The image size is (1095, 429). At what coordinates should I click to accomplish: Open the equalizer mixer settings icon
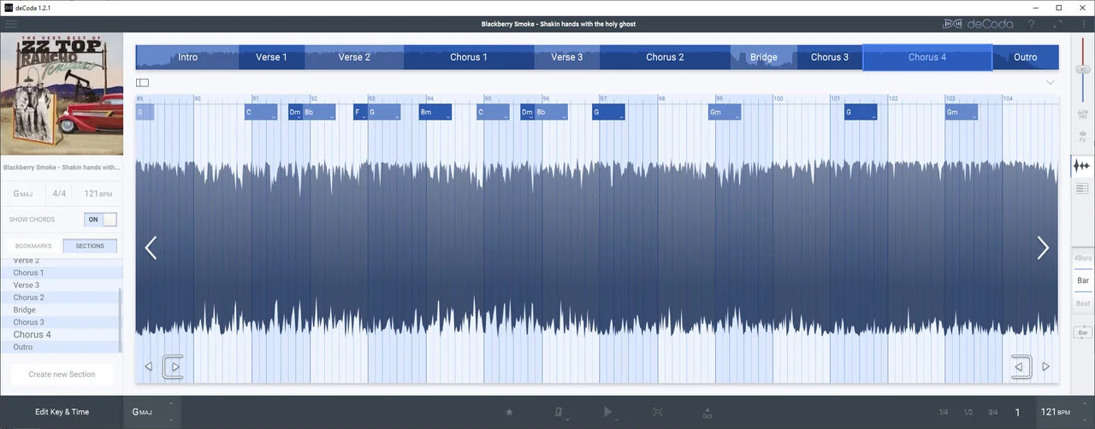point(1083,110)
